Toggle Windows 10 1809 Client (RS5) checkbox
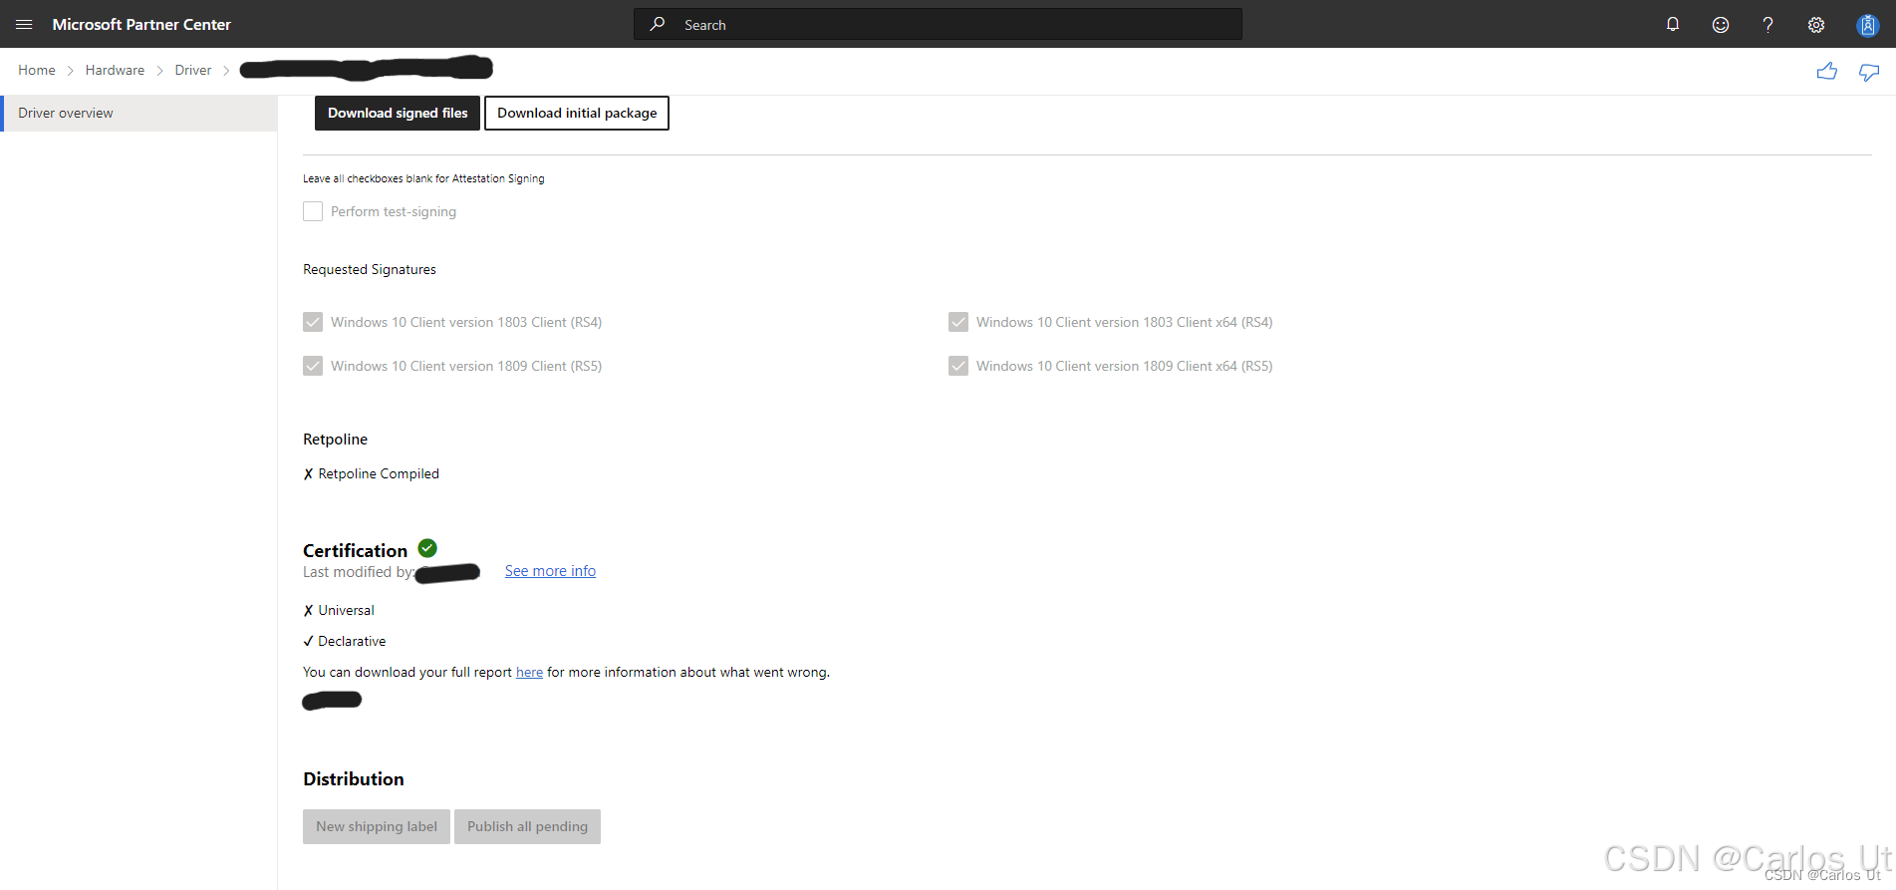Screen dimensions: 1896x890 click(x=313, y=366)
